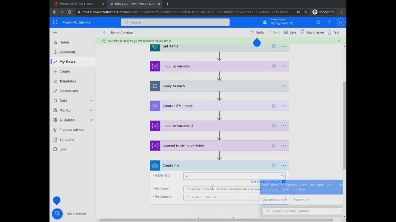Open the account avatar CS

click(x=341, y=22)
